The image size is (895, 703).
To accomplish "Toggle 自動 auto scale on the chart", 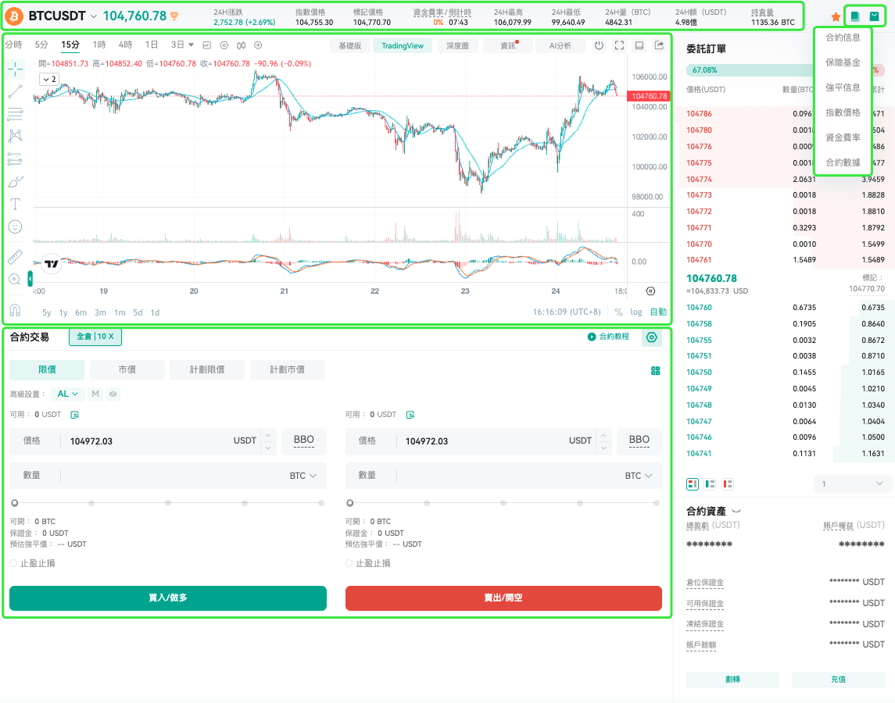I will click(x=658, y=312).
